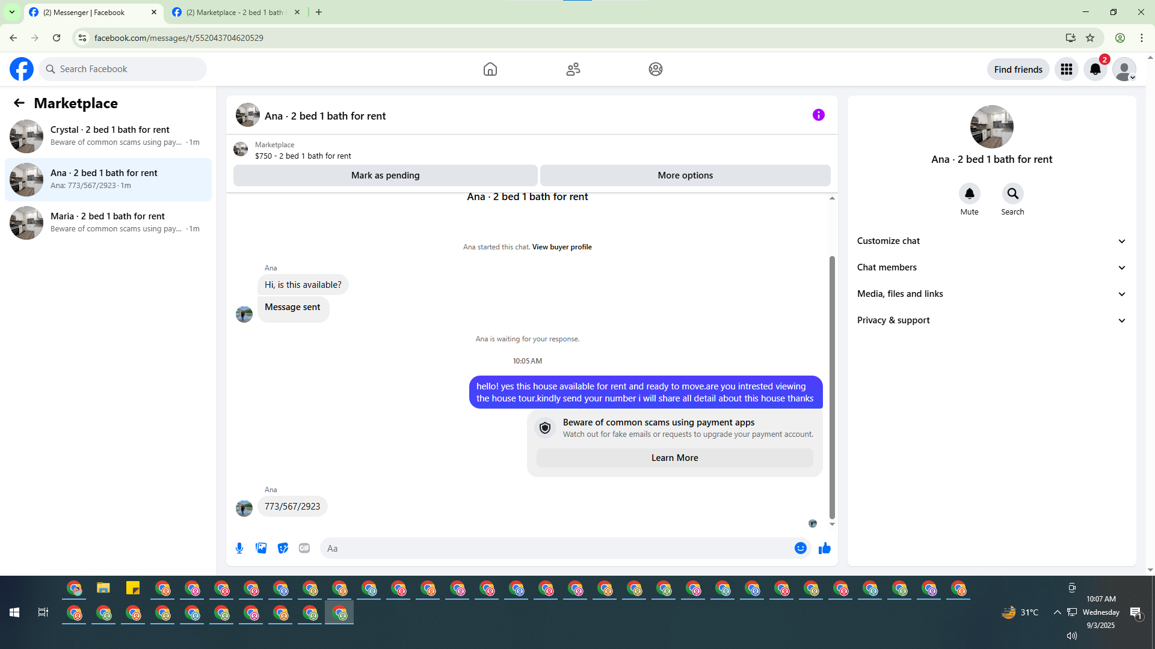
Task: Open the emoji picker smiley
Action: [801, 548]
